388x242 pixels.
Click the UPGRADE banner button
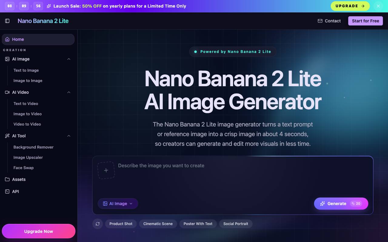350,6
